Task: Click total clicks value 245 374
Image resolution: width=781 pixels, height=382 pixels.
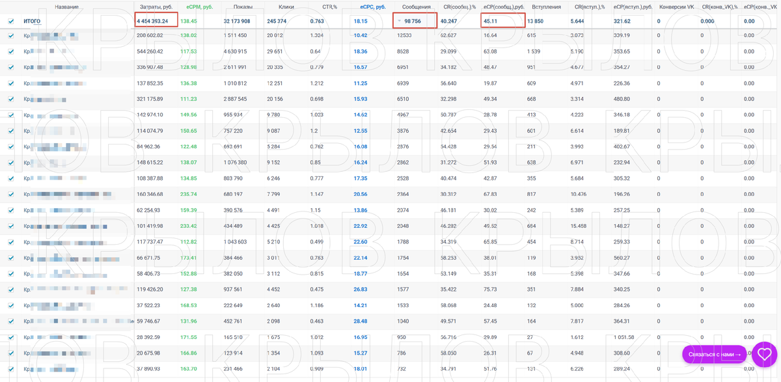Action: 277,21
